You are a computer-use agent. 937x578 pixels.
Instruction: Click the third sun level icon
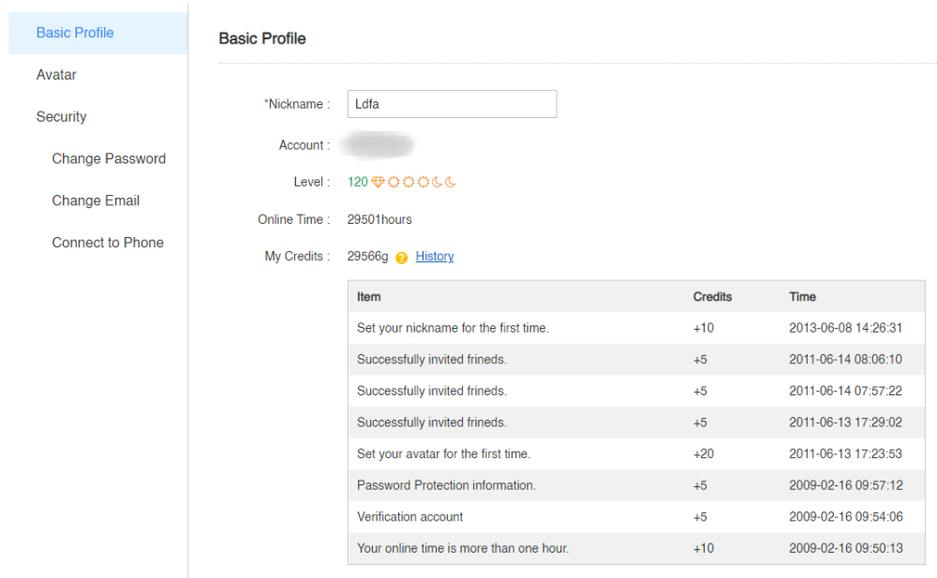point(423,182)
